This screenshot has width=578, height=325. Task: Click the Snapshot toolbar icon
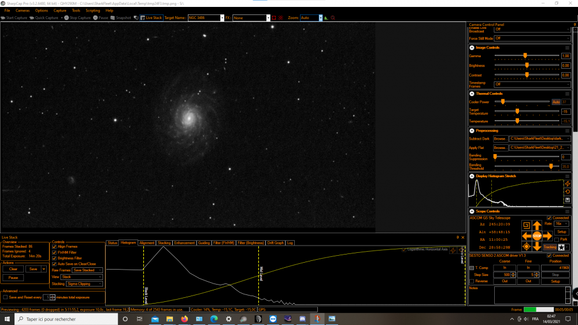click(113, 18)
